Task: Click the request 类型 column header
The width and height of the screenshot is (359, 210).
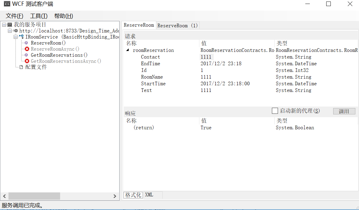Action: tap(316, 43)
